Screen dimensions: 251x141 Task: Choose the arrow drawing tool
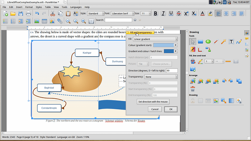(x=223, y=42)
